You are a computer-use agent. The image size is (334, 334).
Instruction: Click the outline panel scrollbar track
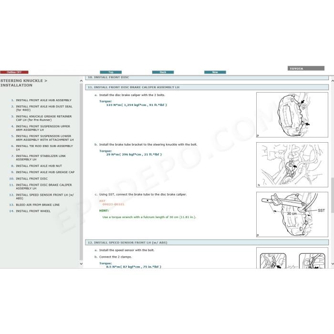coord(81,172)
